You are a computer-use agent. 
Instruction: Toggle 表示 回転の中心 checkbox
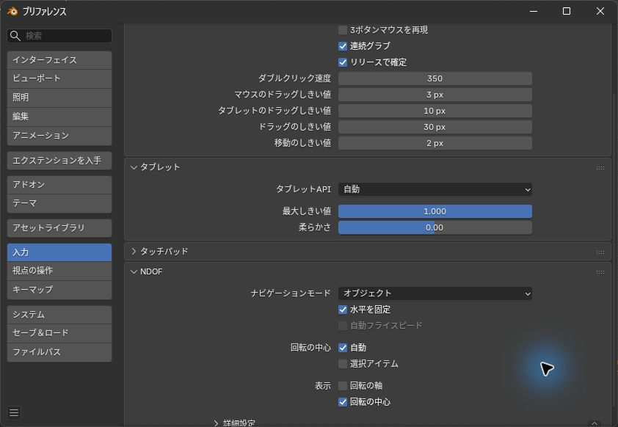pos(343,402)
